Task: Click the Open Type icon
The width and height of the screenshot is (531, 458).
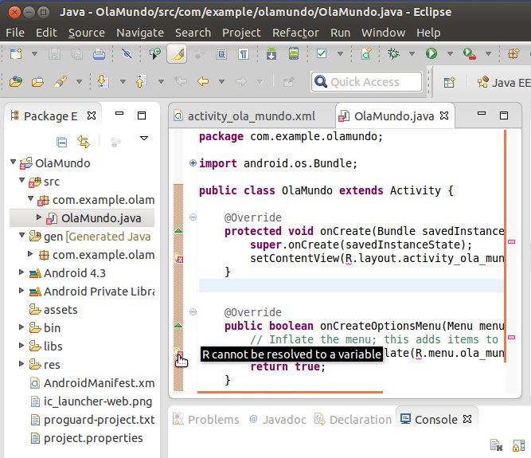Action: click(x=16, y=81)
